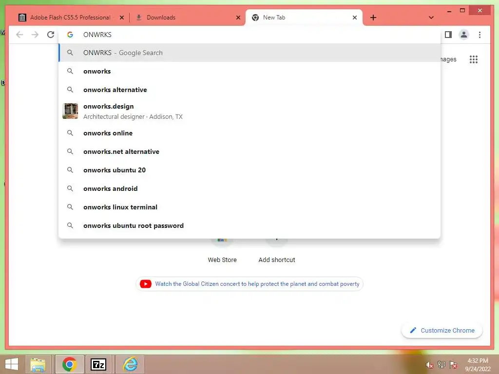This screenshot has height=374, width=499.
Task: Open a new tab with the plus button
Action: (x=373, y=18)
